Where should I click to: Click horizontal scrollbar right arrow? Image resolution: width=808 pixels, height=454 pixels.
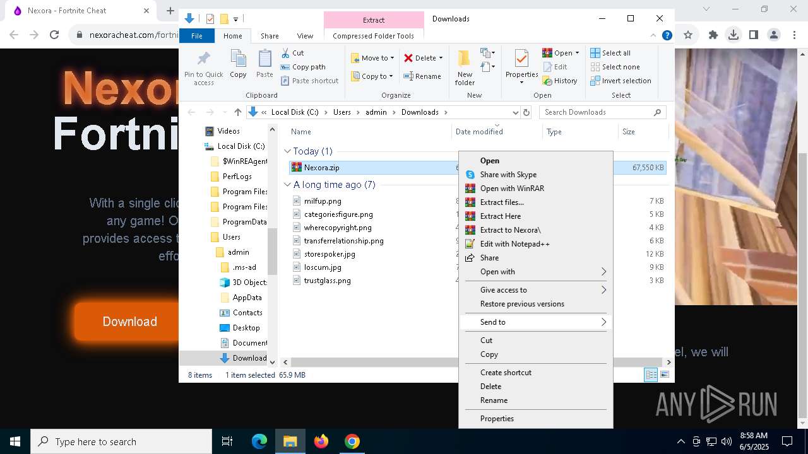[x=668, y=362]
